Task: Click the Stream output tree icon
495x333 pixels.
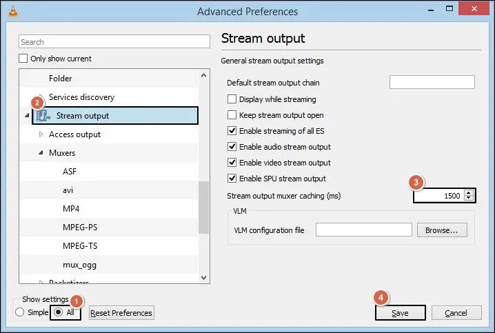Action: [43, 116]
